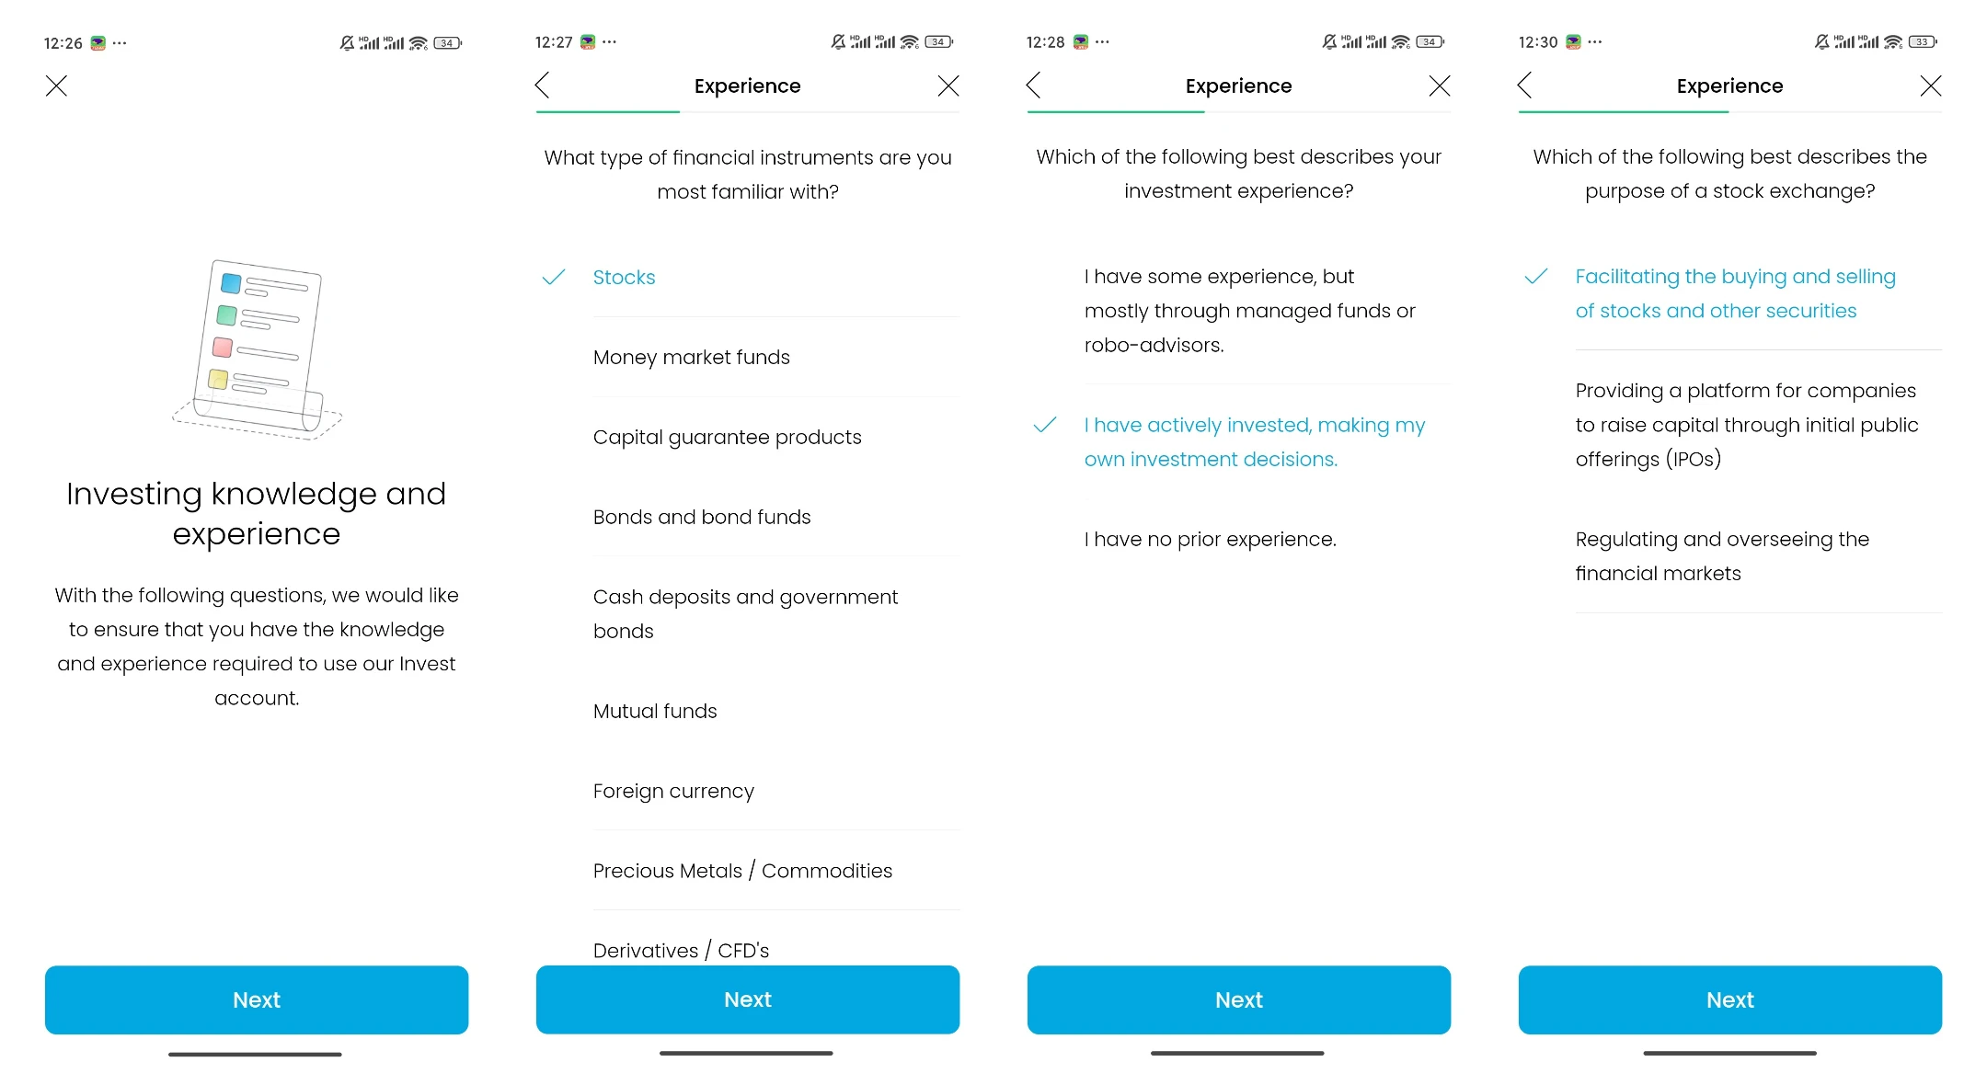Close the financial instruments question screen
Screen dimensions: 1987x1085
coord(948,86)
